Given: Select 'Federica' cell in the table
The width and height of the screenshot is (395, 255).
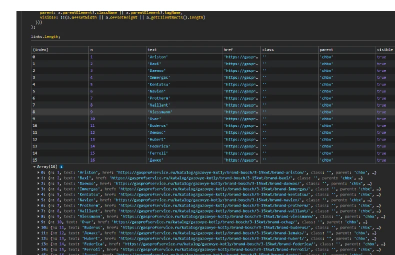Looking at the screenshot, I should click(x=184, y=146).
